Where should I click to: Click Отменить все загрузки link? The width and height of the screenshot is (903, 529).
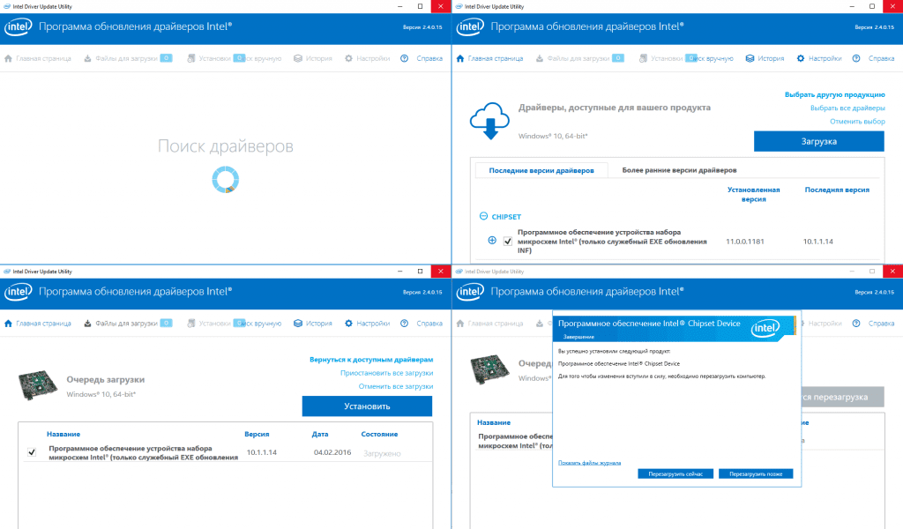(x=396, y=386)
